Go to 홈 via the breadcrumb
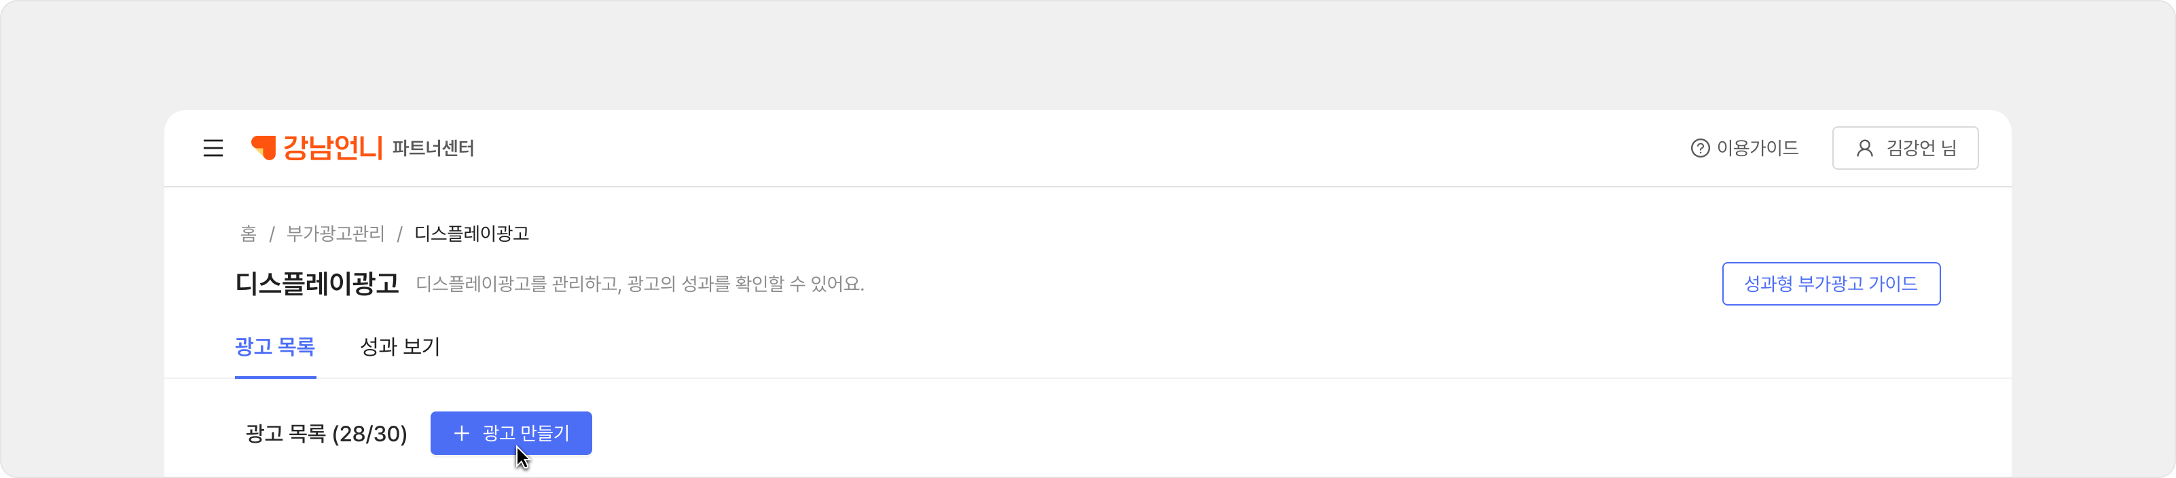The height and width of the screenshot is (478, 2176). pos(249,234)
